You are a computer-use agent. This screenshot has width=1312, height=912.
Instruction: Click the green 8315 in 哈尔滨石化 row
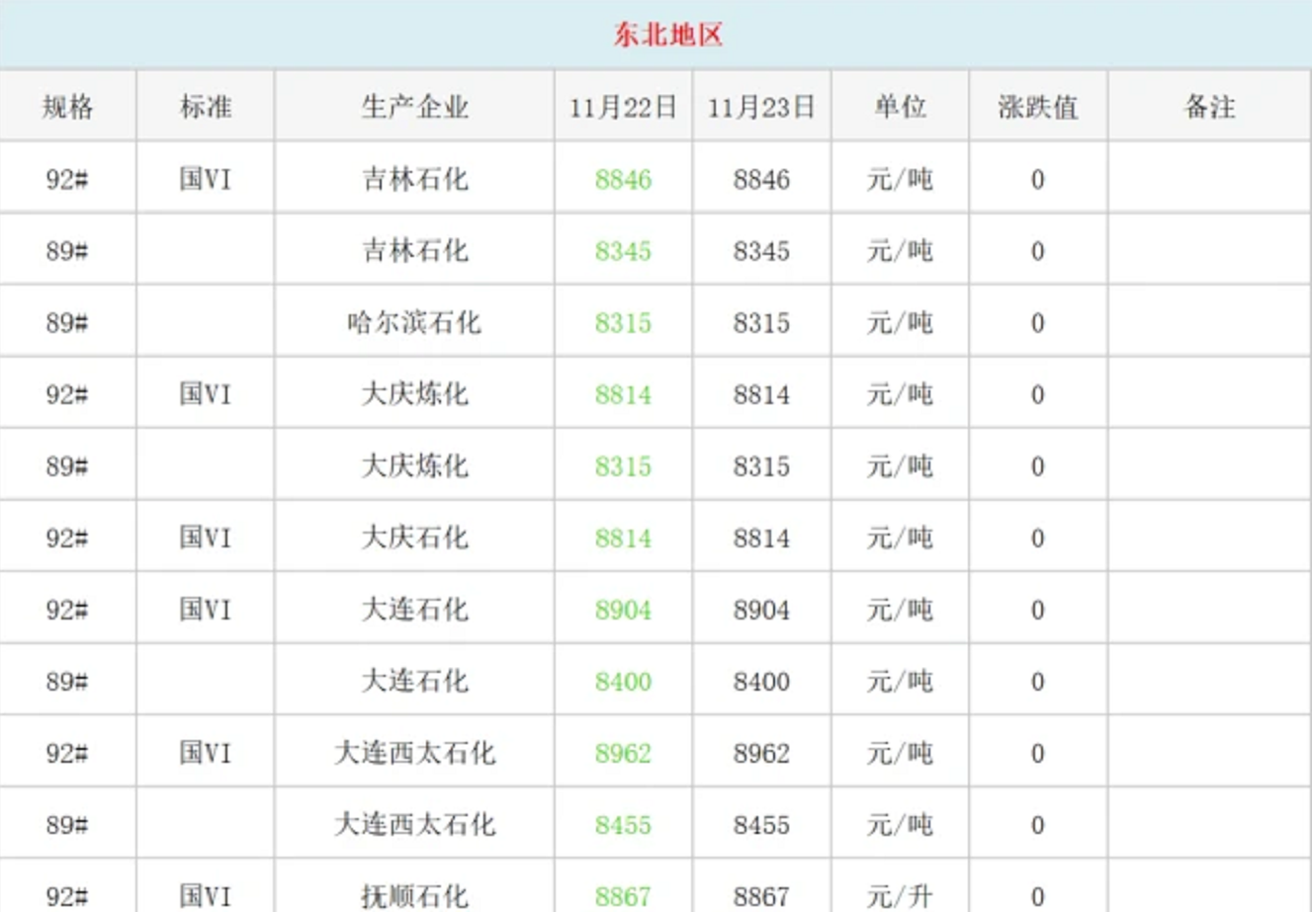623,323
